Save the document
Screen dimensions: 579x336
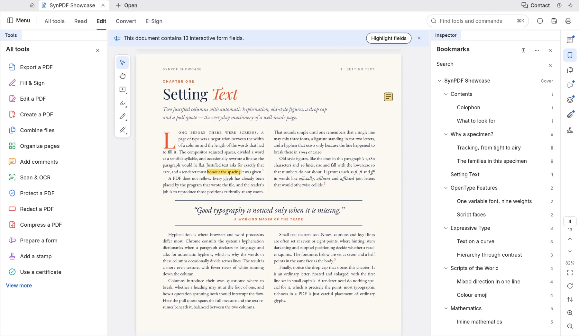tap(554, 21)
